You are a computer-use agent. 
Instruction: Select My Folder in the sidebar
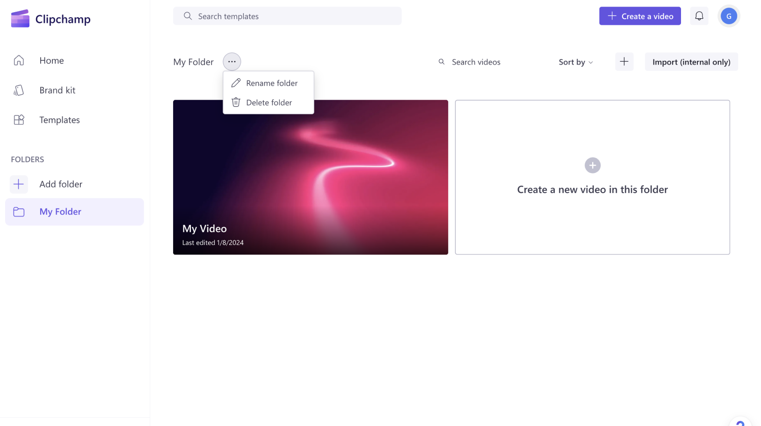point(75,212)
